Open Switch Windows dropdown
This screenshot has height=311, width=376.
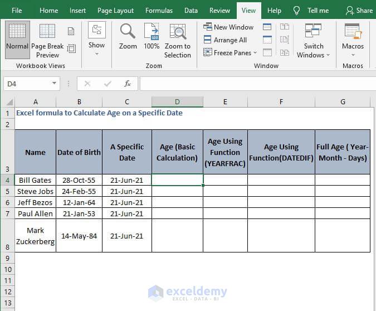click(313, 41)
